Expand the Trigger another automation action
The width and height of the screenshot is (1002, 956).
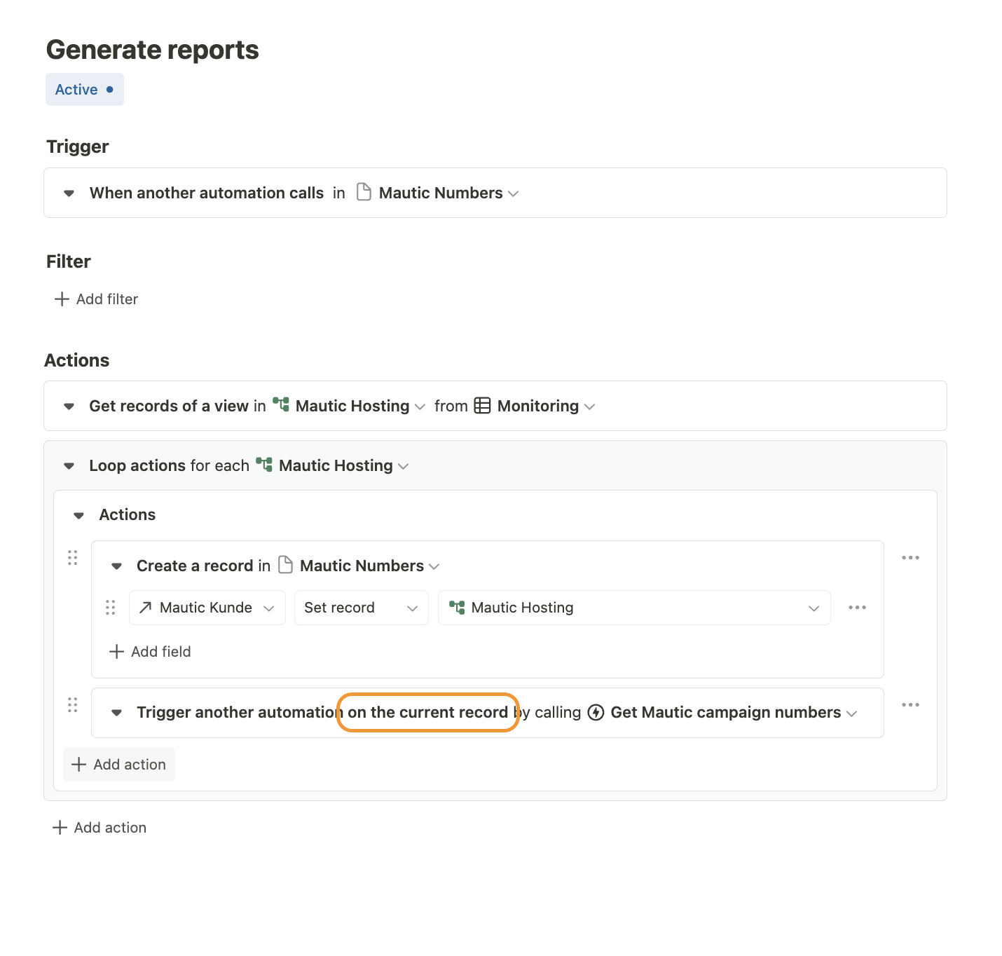tap(117, 713)
